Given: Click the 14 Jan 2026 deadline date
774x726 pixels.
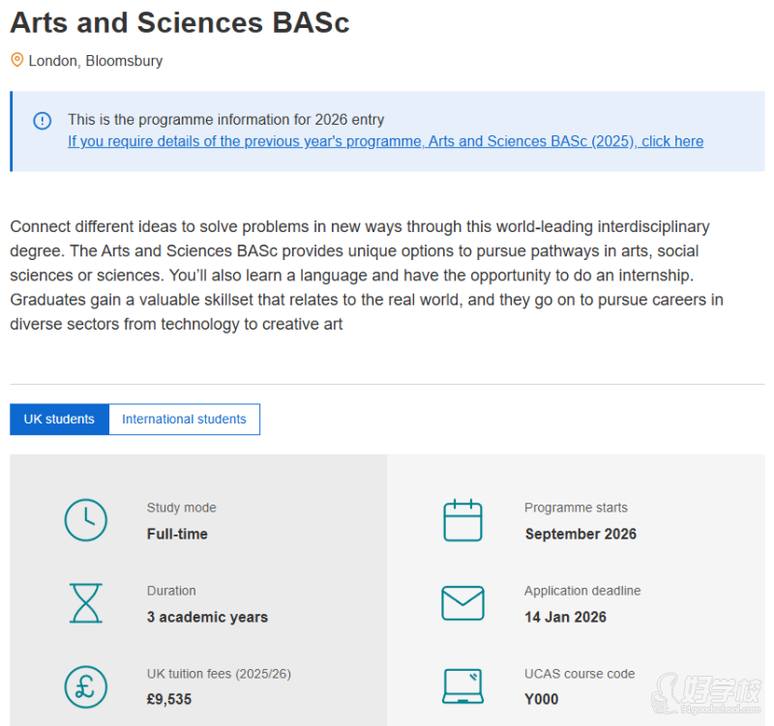Looking at the screenshot, I should click(x=565, y=617).
